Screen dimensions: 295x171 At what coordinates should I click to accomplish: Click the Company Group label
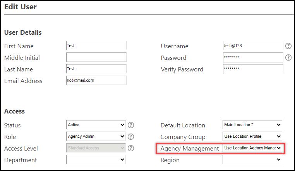[183, 137]
